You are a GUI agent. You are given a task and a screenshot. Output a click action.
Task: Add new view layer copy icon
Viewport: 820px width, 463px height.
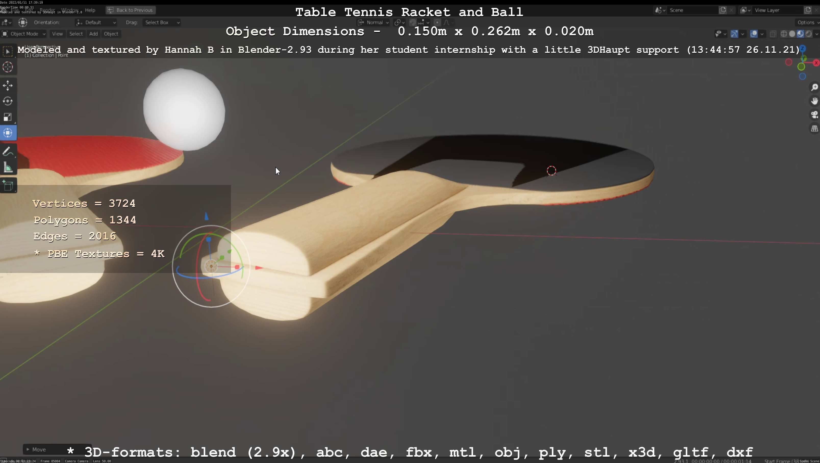pos(808,10)
